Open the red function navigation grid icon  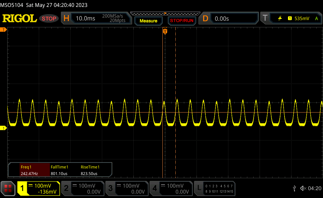pyautogui.click(x=8, y=188)
